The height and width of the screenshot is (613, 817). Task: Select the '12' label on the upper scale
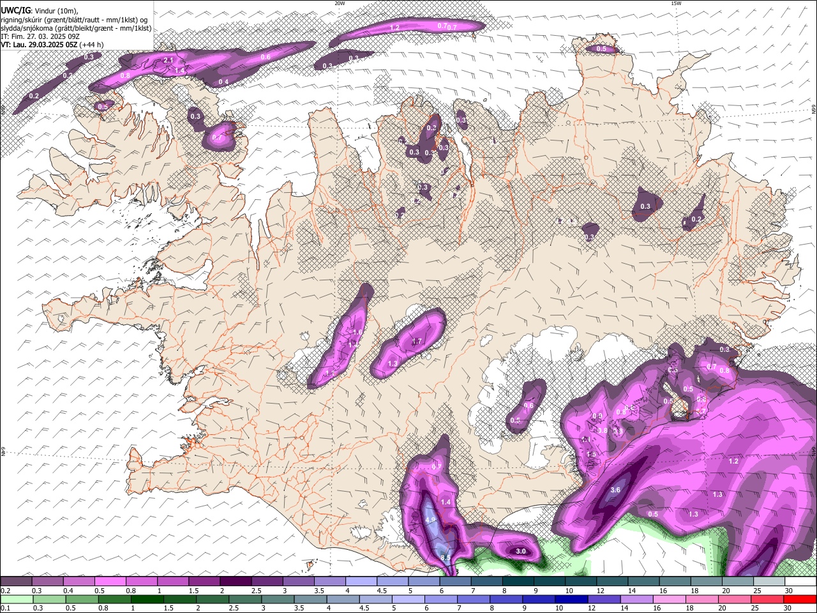[x=601, y=591]
